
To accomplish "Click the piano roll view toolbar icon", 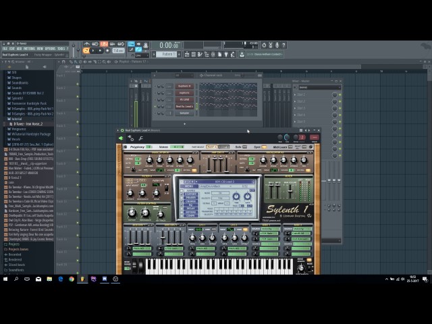I will coord(200,55).
